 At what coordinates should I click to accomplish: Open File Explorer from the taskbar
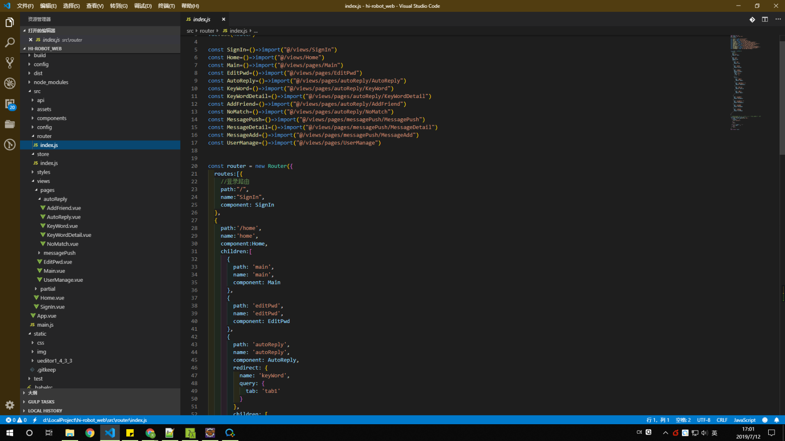[70, 433]
